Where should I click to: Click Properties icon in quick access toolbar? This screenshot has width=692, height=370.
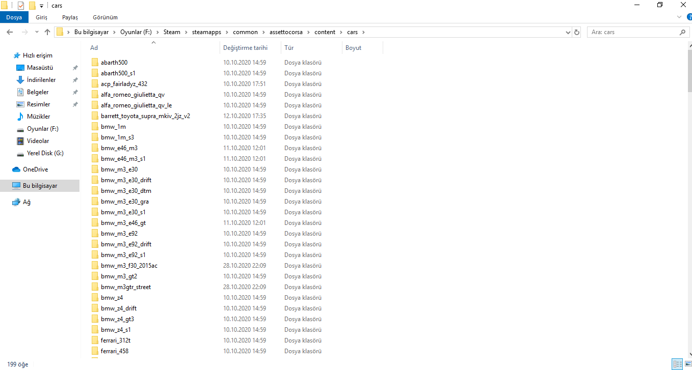click(21, 6)
